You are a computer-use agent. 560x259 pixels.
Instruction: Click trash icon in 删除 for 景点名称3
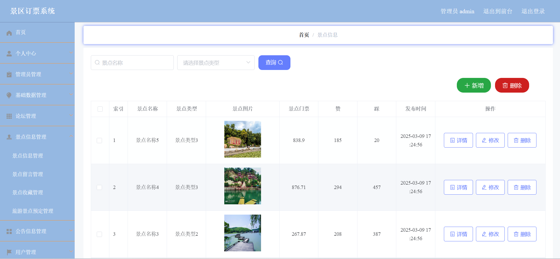point(516,234)
